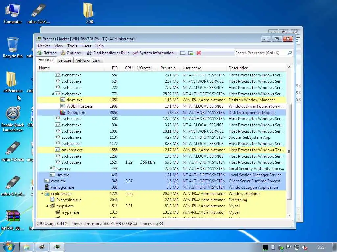Click the Mypal taskbar button
Viewport: 337px width, 252px height.
point(42,247)
